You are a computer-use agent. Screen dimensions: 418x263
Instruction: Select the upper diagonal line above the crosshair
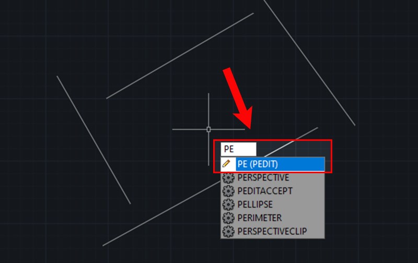(180, 56)
